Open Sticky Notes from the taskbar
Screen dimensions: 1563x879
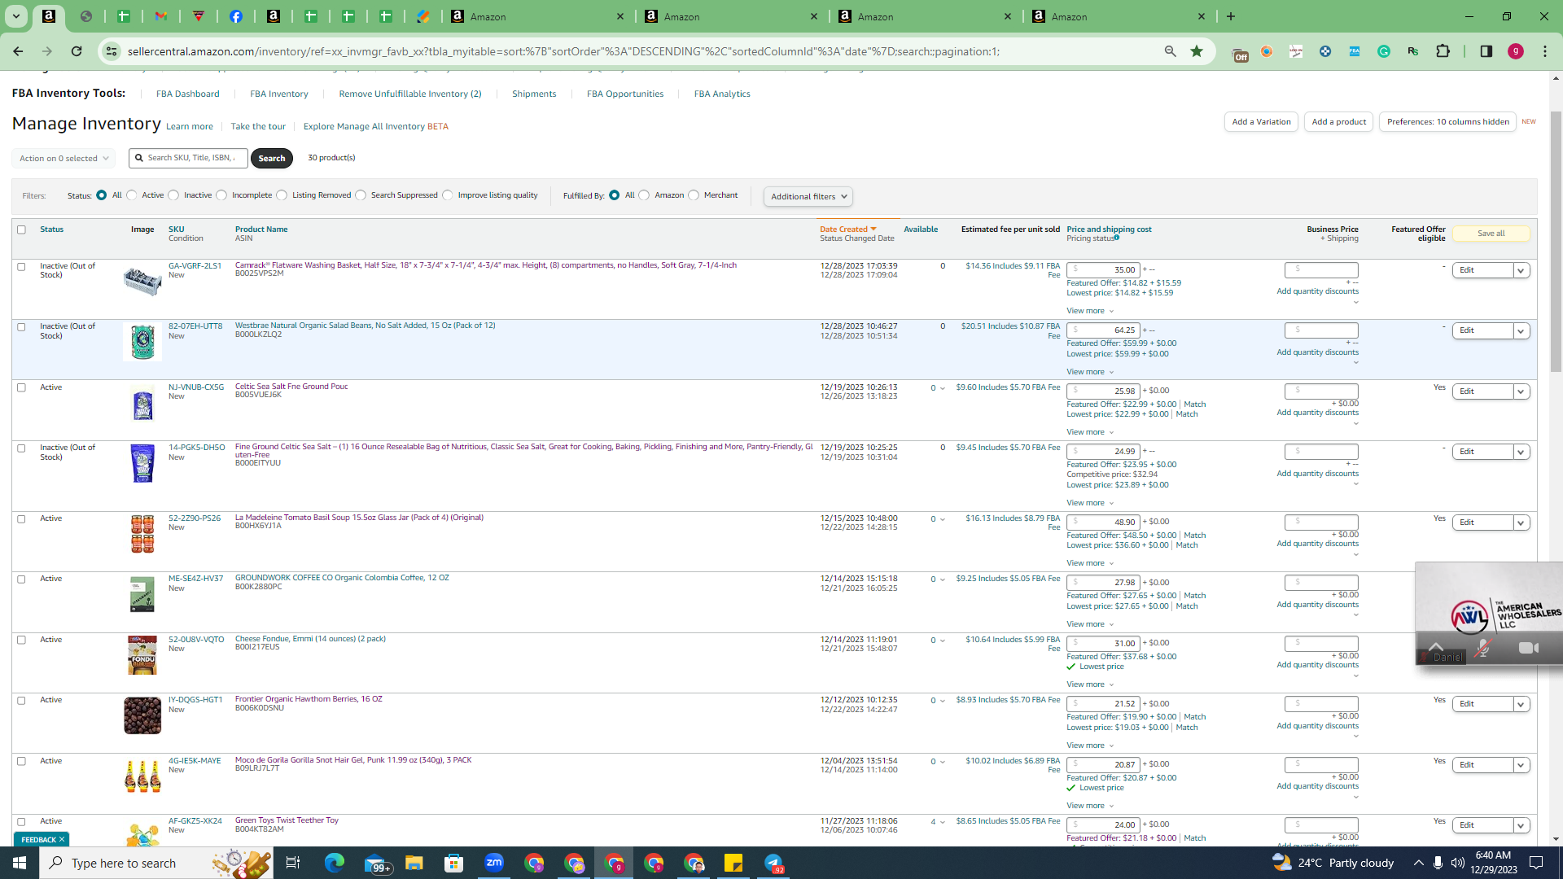point(733,863)
